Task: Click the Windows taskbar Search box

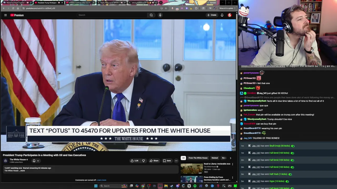Action: pos(113,186)
